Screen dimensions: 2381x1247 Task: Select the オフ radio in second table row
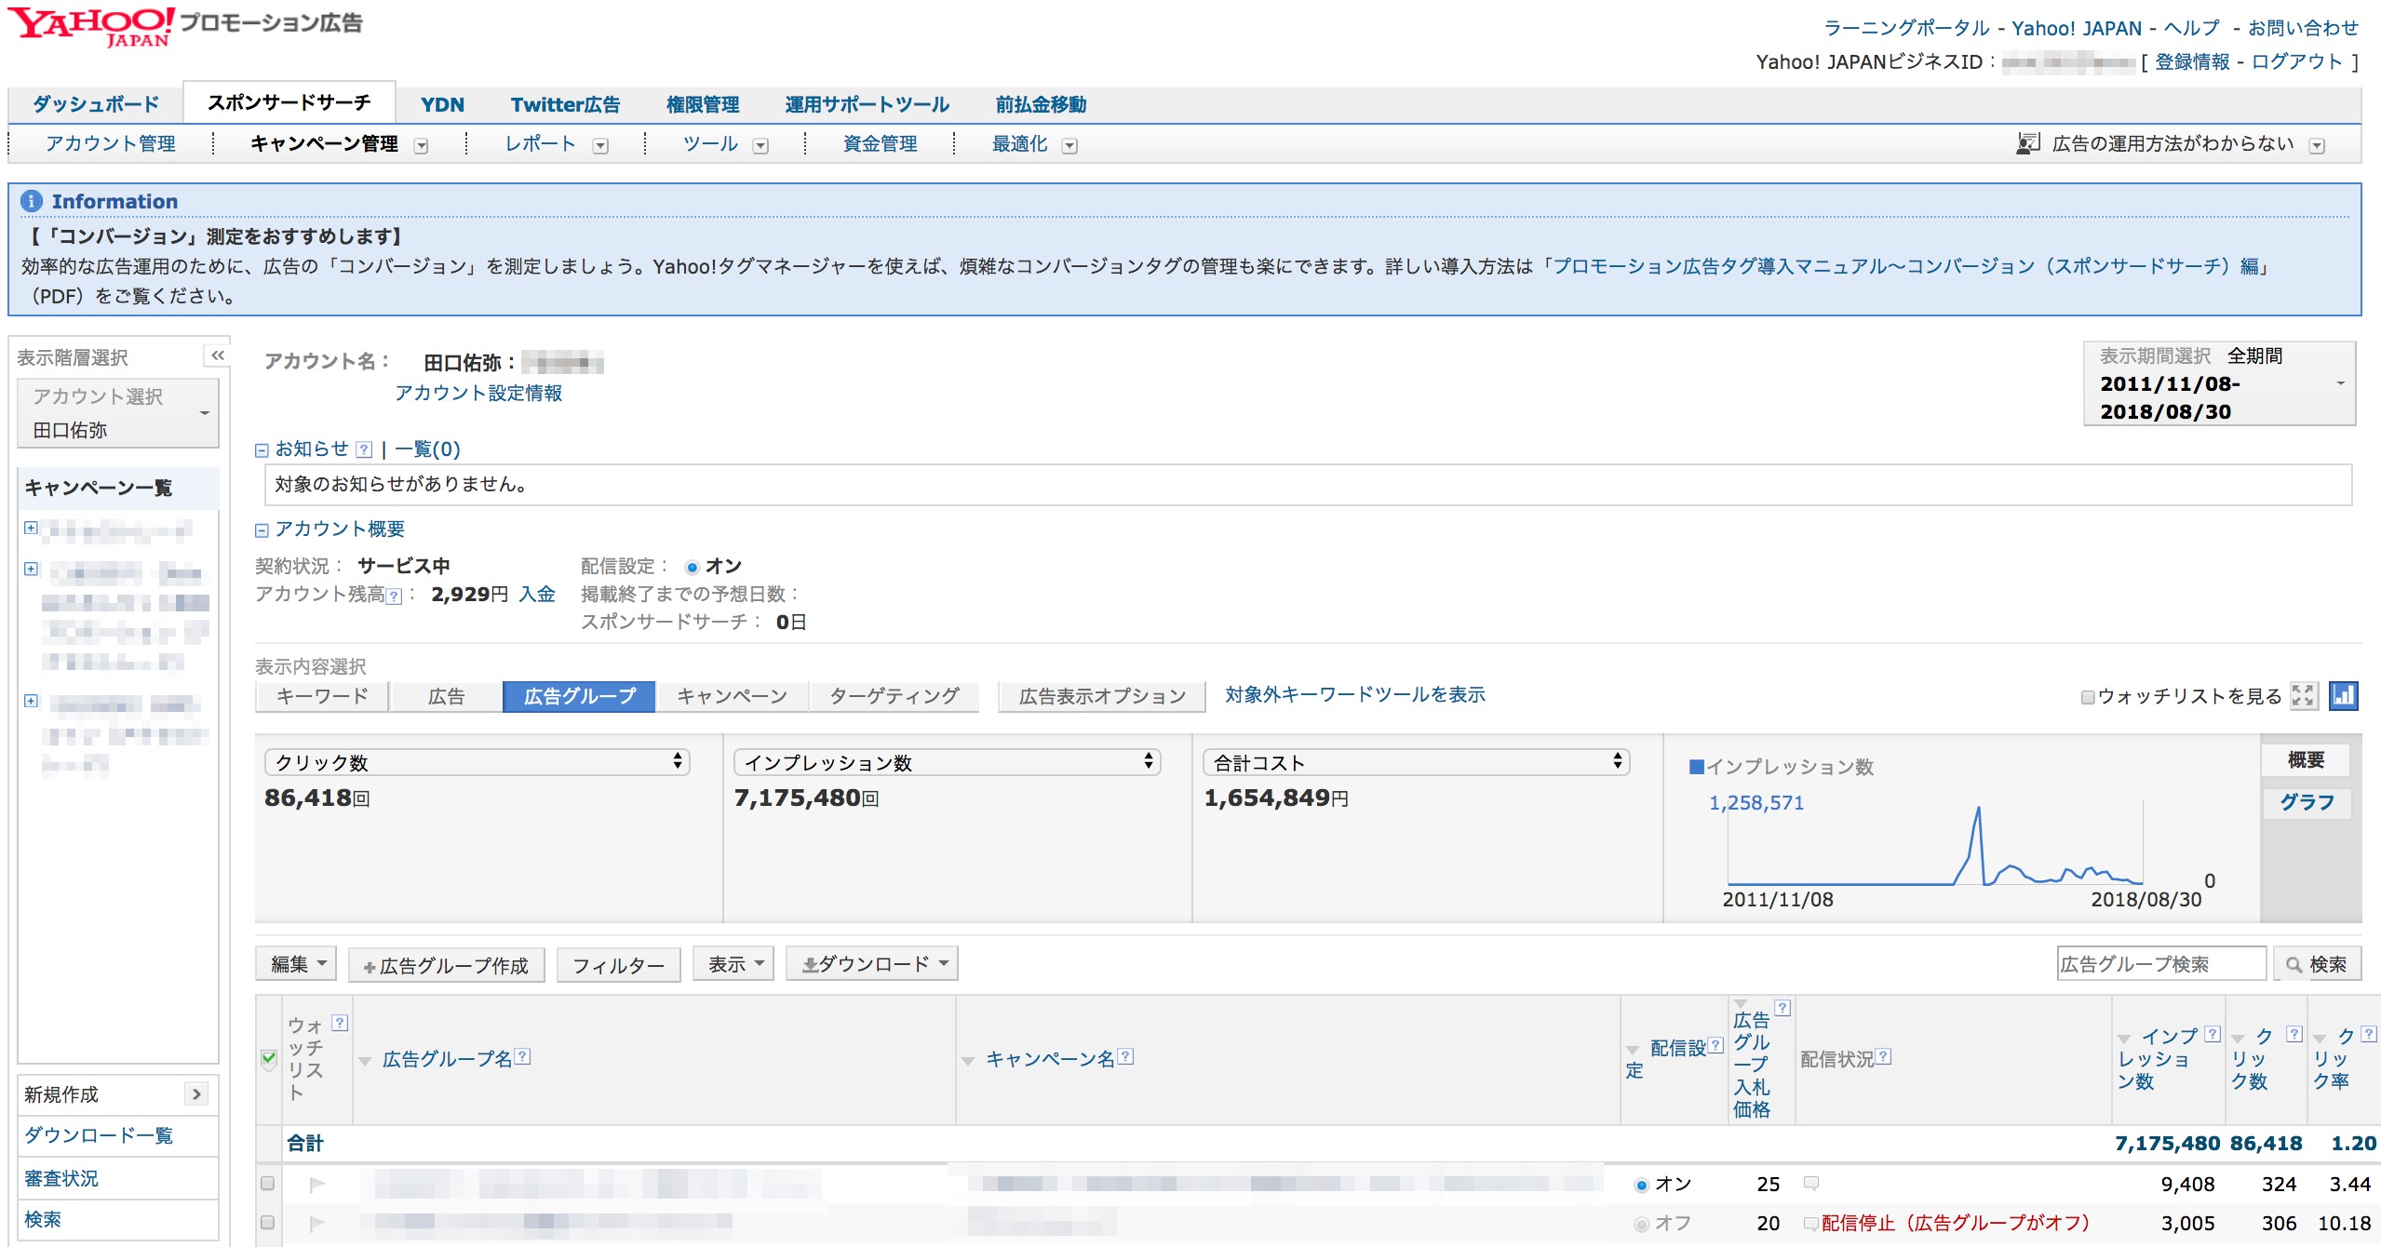coord(1641,1224)
